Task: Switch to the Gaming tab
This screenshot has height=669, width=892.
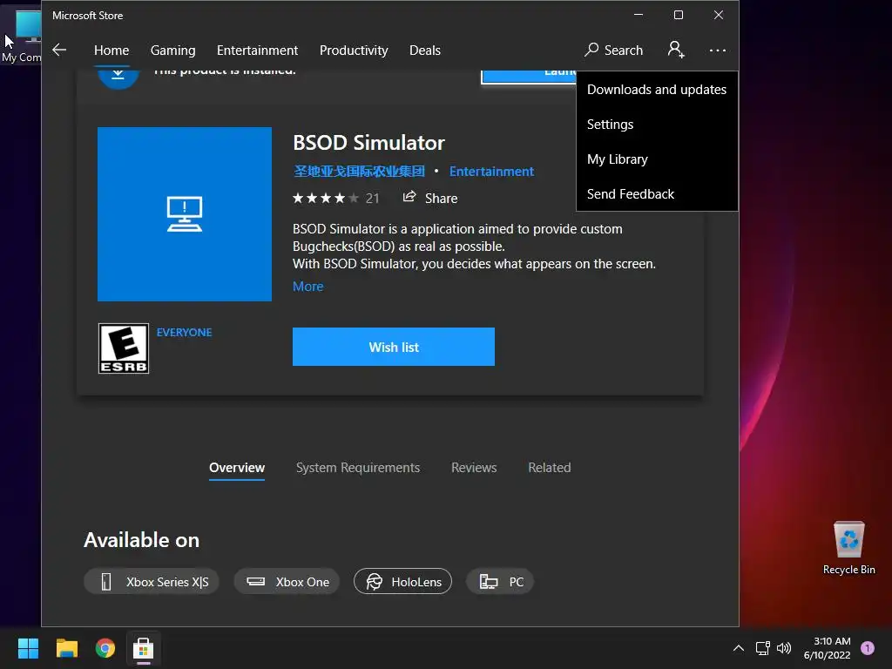Action: (173, 50)
